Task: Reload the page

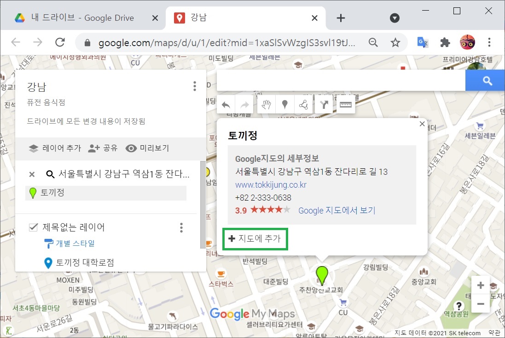Action: (x=60, y=42)
